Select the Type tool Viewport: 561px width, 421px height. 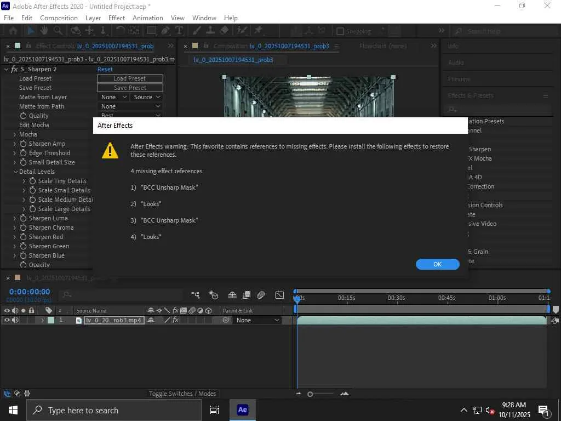179,31
